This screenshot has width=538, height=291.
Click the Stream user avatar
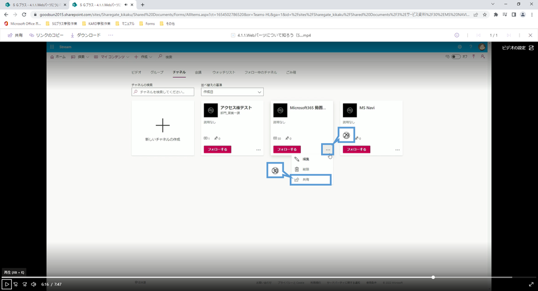(482, 47)
